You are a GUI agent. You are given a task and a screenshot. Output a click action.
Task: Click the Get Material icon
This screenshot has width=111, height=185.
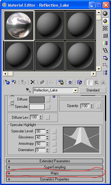pos(7,82)
